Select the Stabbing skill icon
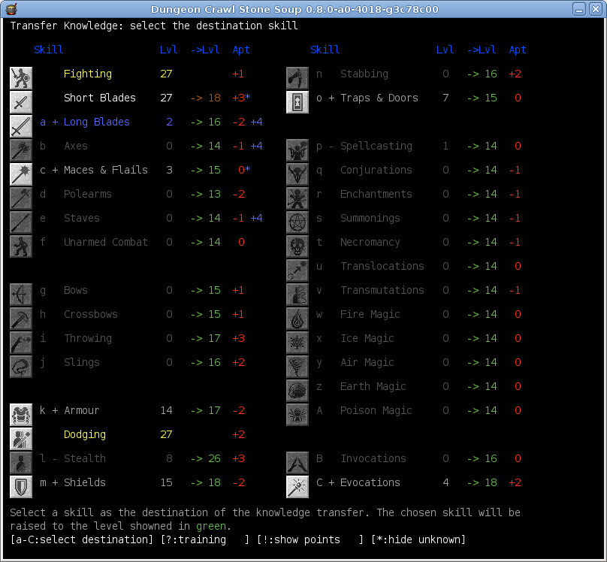The image size is (607, 562). coord(297,78)
